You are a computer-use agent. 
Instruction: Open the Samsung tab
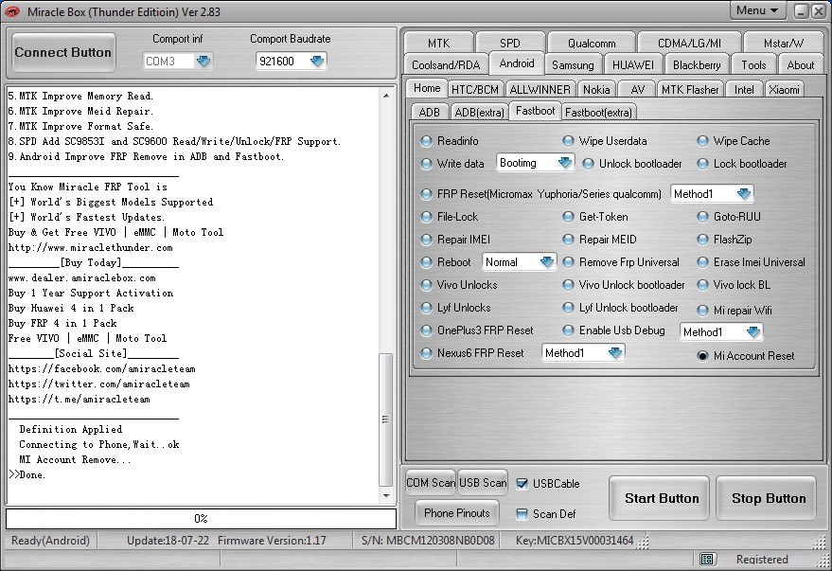click(573, 64)
